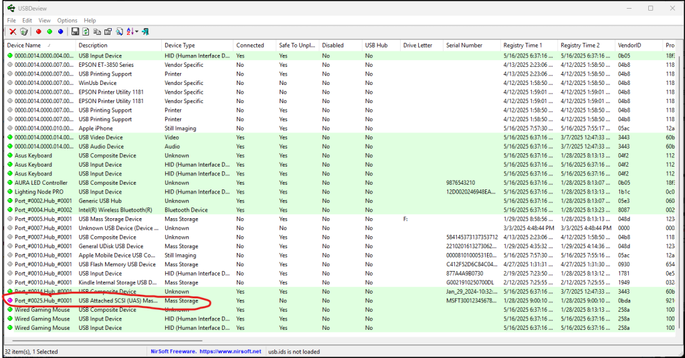Open the Edit menu

point(27,21)
